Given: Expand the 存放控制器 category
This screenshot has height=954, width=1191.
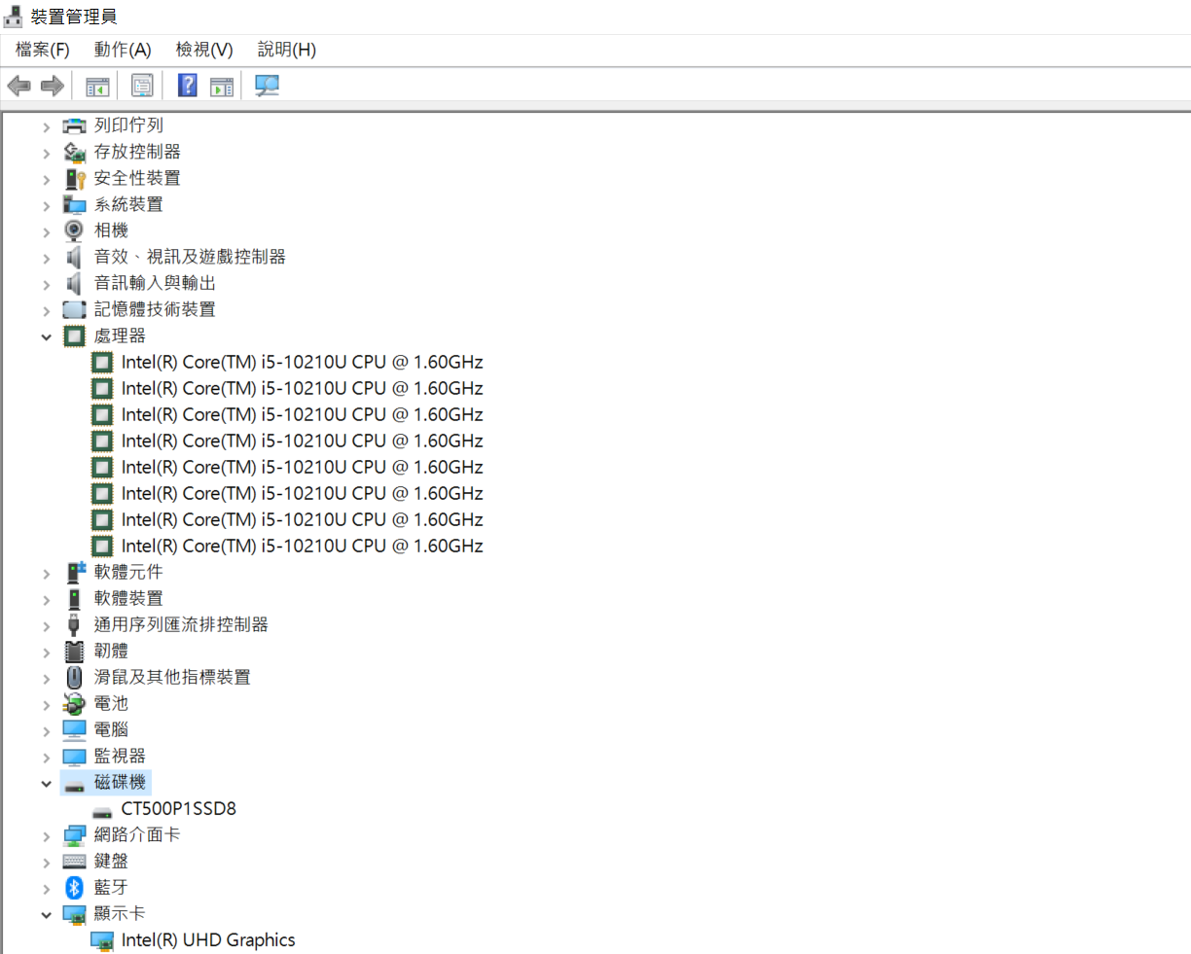Looking at the screenshot, I should click(x=46, y=153).
